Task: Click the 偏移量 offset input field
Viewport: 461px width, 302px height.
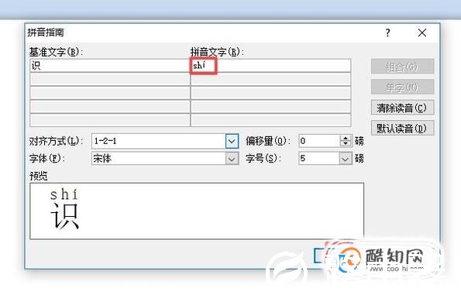Action: click(x=319, y=141)
